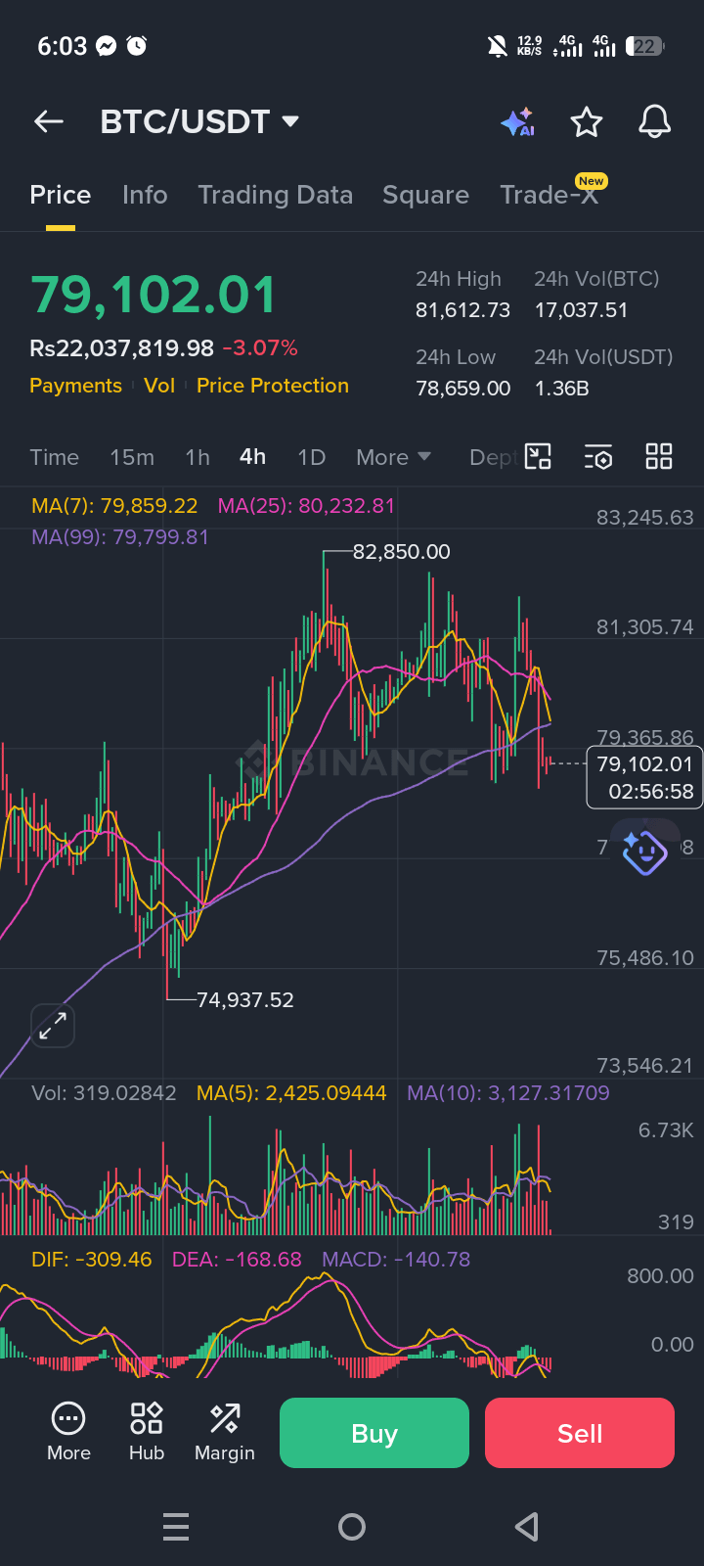Open the BTC/USDT pair selector dropdown

coord(199,121)
